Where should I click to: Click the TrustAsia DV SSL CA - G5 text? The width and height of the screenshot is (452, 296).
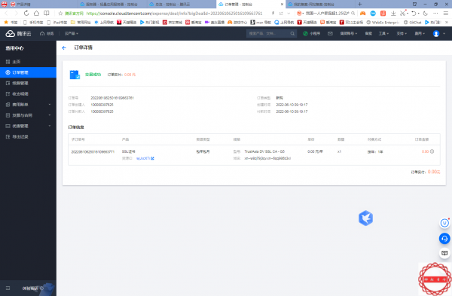tap(264, 151)
